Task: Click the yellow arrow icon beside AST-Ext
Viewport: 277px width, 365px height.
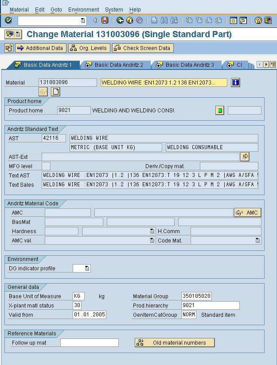Action: point(245,157)
